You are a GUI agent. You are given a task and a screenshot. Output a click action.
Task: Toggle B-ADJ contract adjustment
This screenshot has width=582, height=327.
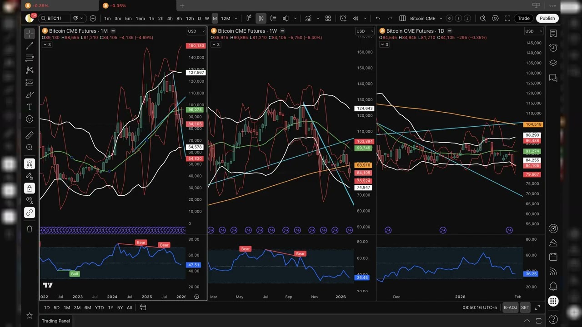coord(510,308)
